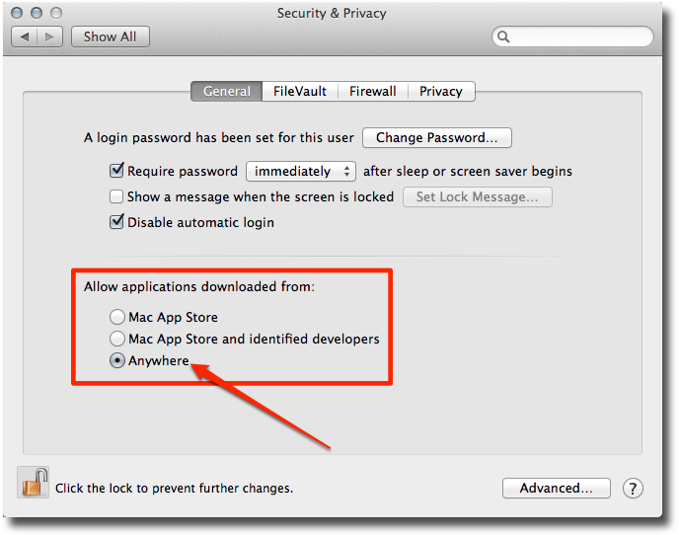Select the Mac App Store radio option

coord(117,317)
